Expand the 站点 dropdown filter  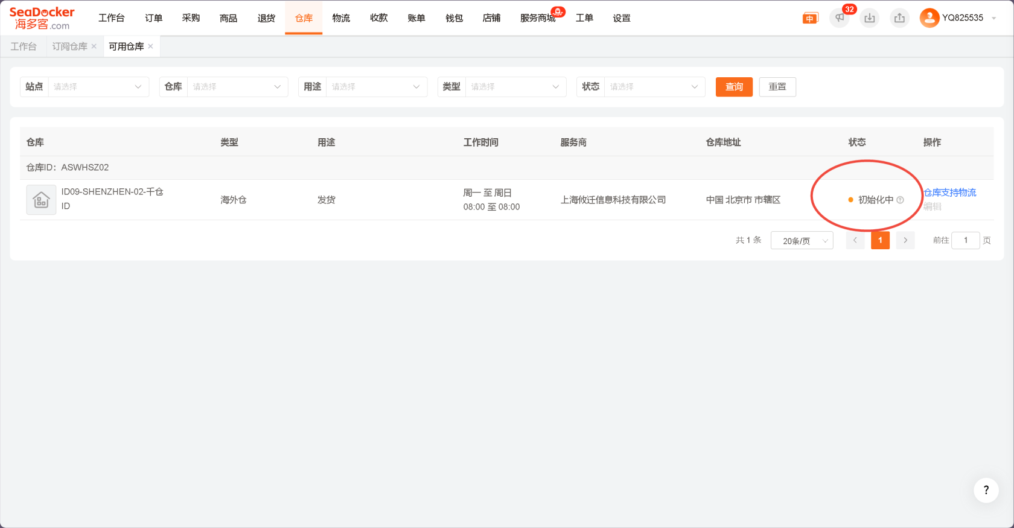(98, 87)
